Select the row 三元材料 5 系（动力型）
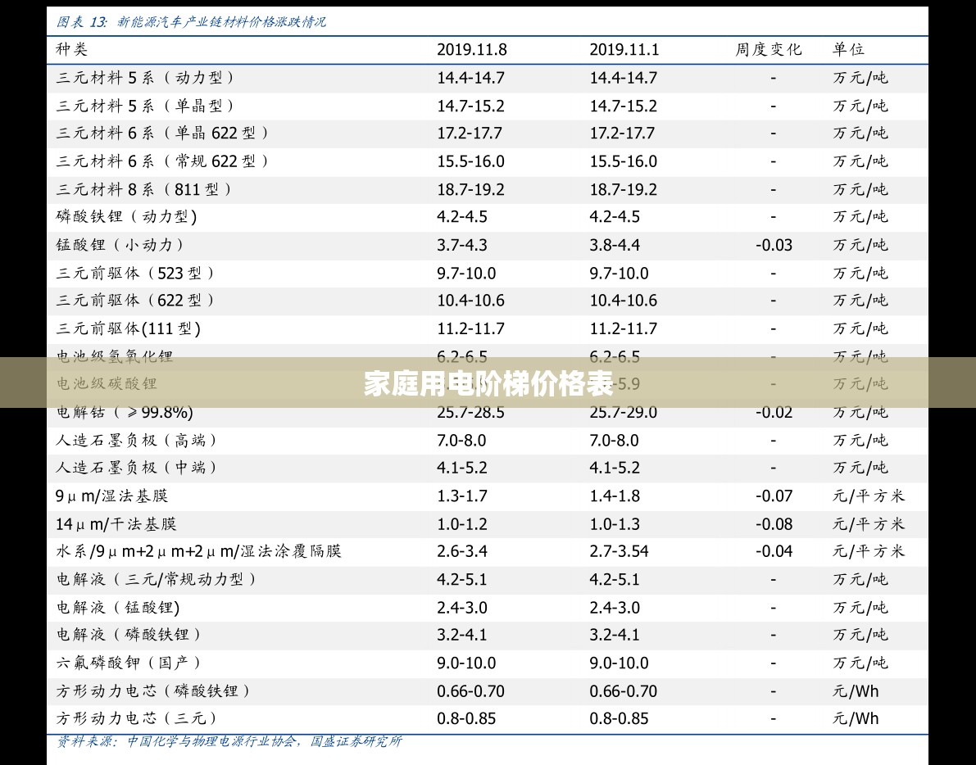This screenshot has width=976, height=765. [488, 79]
